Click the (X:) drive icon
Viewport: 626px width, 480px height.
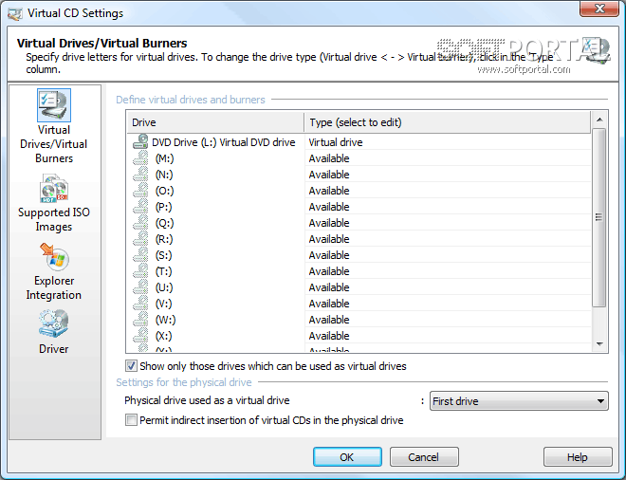140,336
